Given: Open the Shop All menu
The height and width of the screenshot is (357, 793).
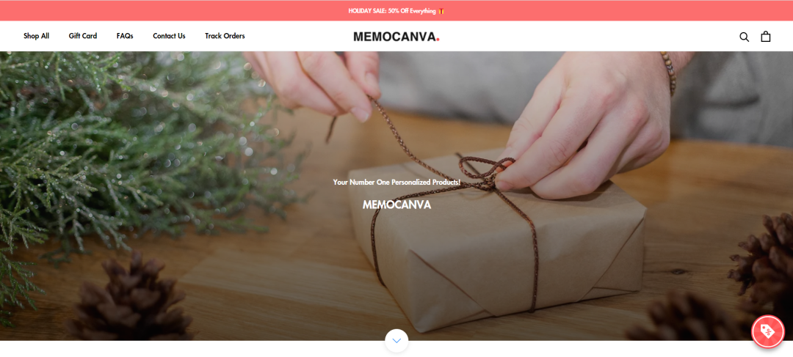Looking at the screenshot, I should pos(37,36).
